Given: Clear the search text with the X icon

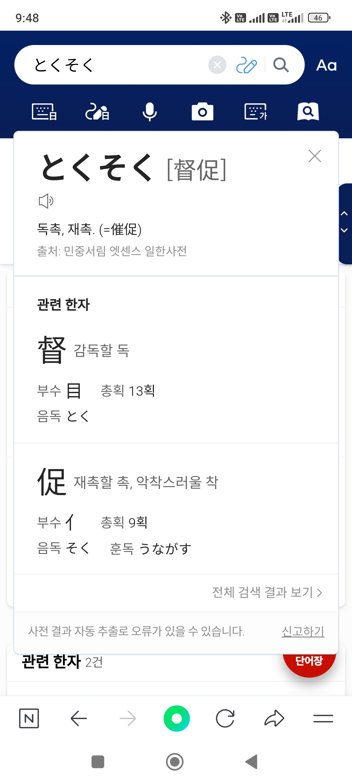Looking at the screenshot, I should point(217,65).
